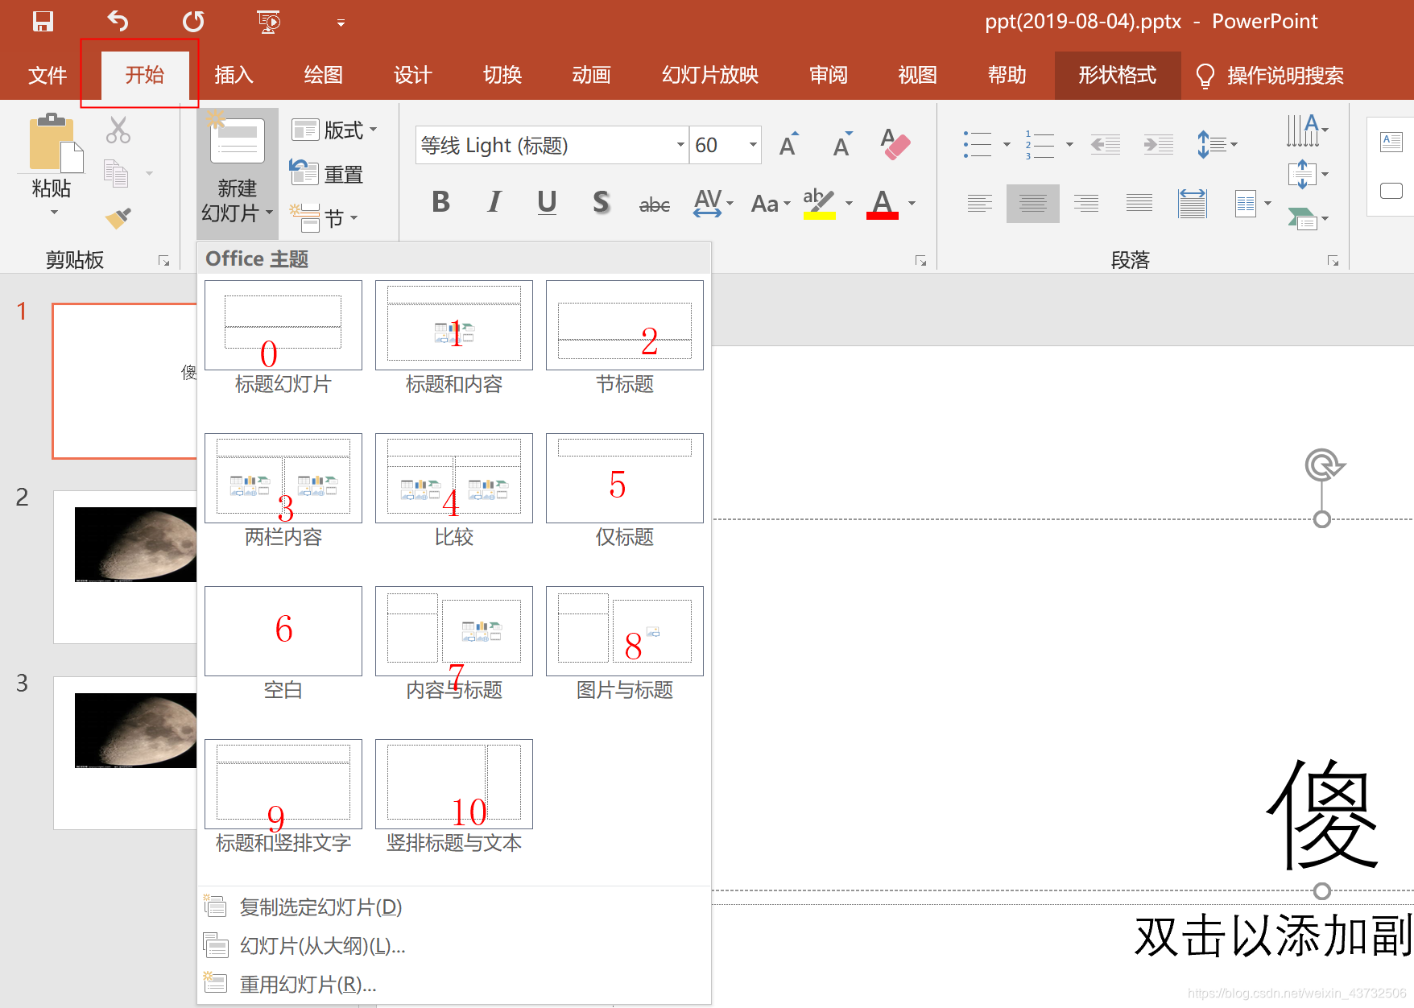Select the 空白 blank layout thumbnail
The height and width of the screenshot is (1008, 1414).
click(x=283, y=630)
